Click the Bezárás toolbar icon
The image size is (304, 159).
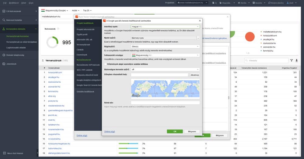tap(254, 3)
